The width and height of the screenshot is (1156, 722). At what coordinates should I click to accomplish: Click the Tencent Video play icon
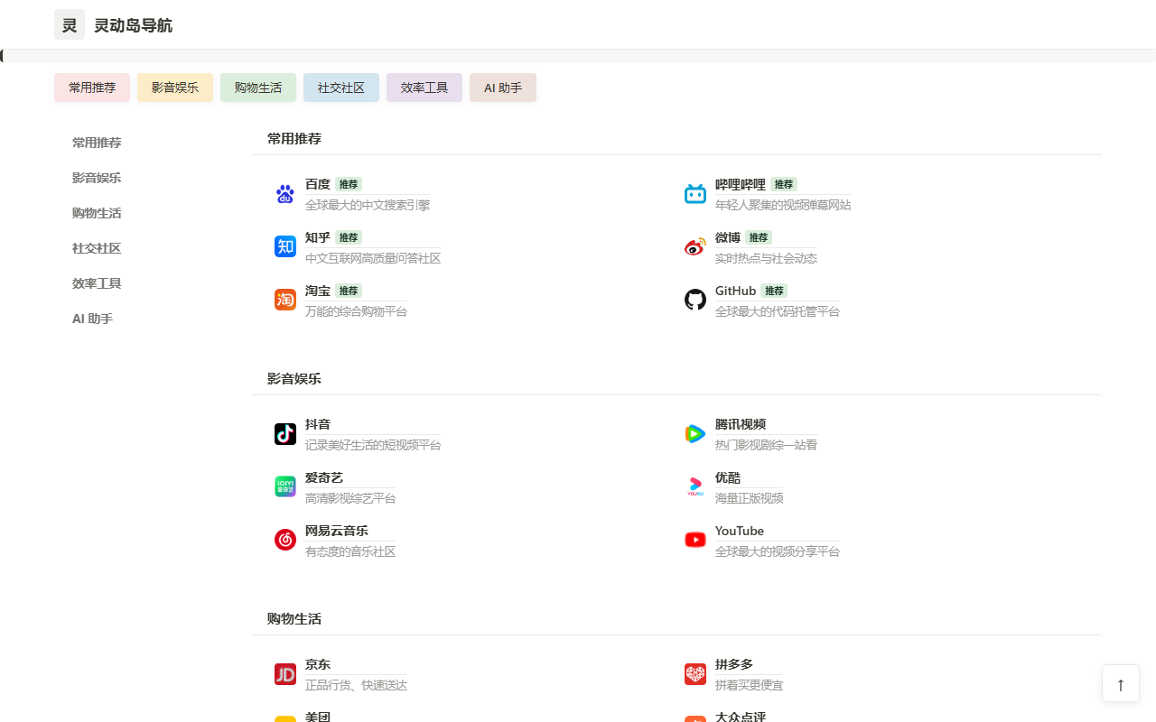pyautogui.click(x=695, y=434)
